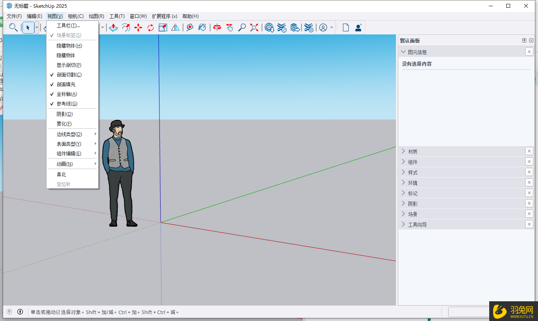This screenshot has height=321, width=538.
Task: Select the Tape Measure tool
Action: click(x=190, y=27)
